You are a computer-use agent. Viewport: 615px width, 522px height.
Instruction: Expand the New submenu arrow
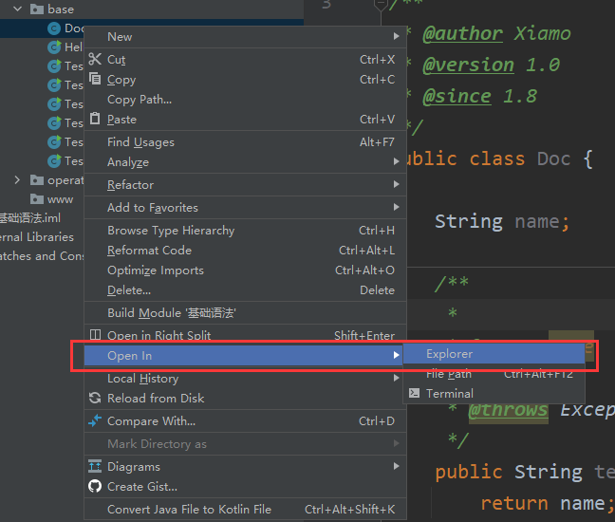pos(396,36)
